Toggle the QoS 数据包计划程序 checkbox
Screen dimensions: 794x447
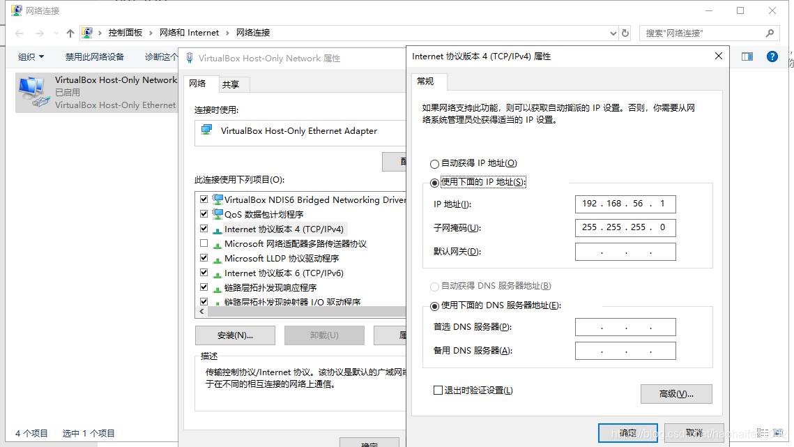click(x=204, y=214)
